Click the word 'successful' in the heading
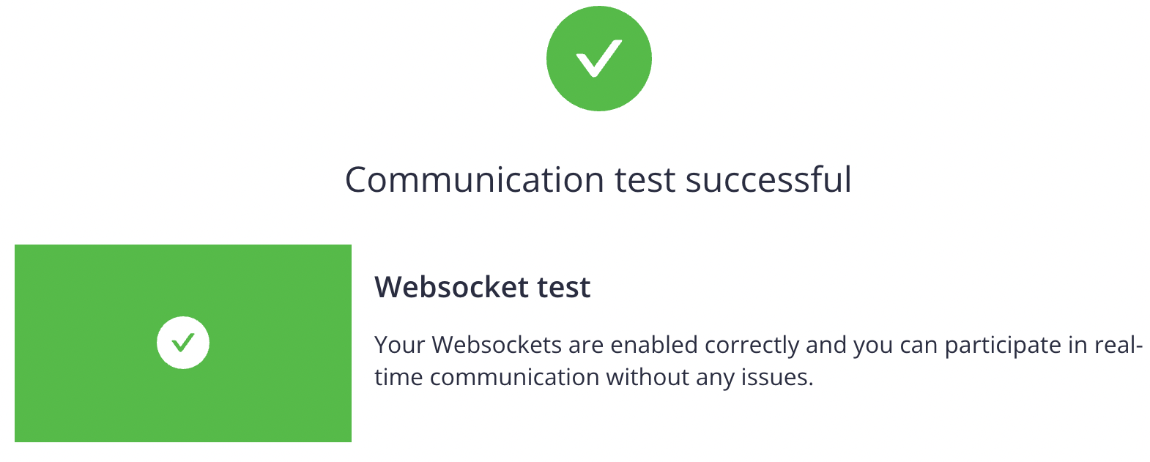Viewport: 1150px width, 462px height. 768,180
